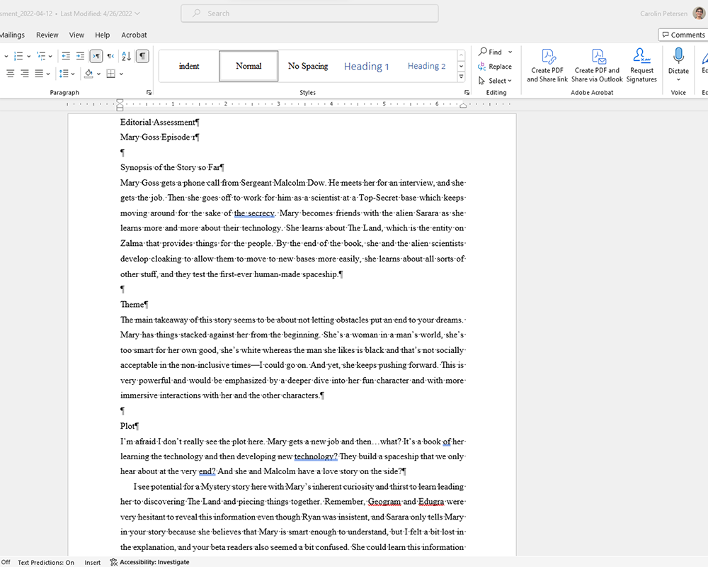Click the Shading paint bucket color
The height and width of the screenshot is (567, 708).
88,73
